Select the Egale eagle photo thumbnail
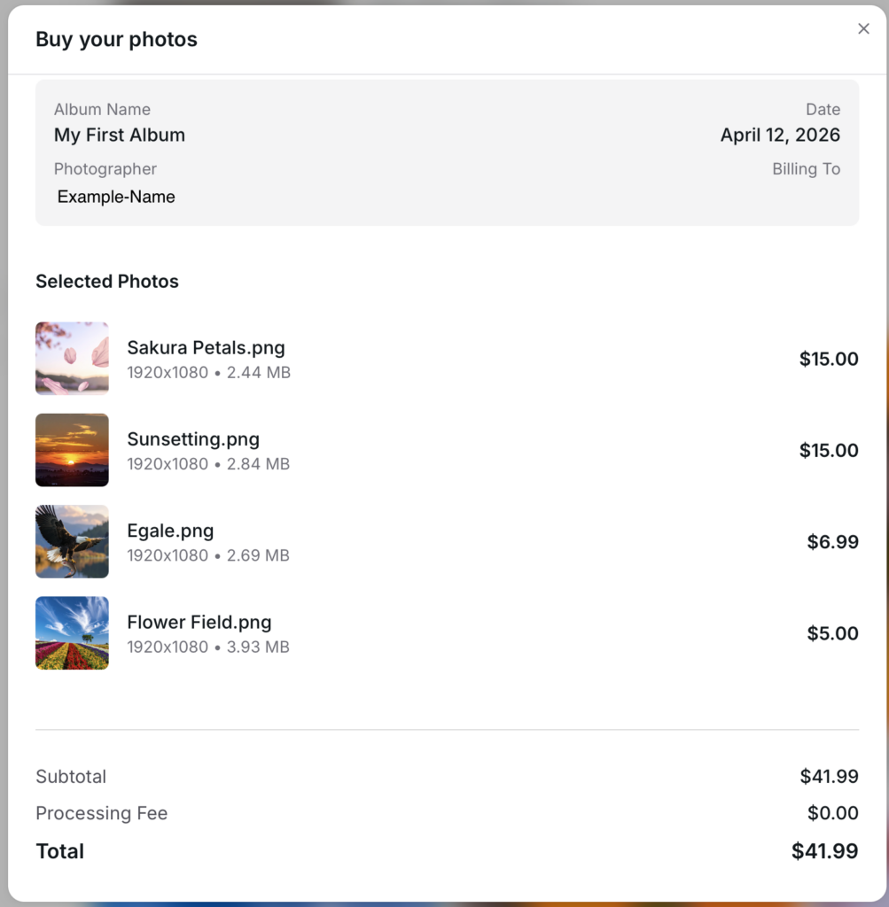The image size is (889, 907). coord(72,541)
